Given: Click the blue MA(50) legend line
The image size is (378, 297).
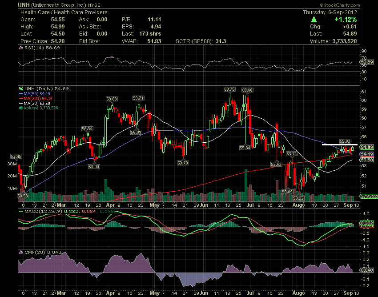Looking at the screenshot, I should point(21,93).
